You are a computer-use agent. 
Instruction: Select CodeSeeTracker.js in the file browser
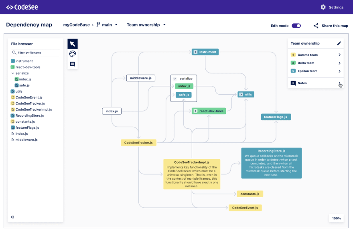click(x=30, y=103)
